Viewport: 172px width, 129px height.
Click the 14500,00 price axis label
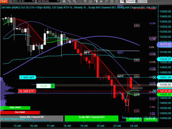(165, 113)
